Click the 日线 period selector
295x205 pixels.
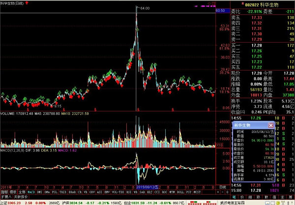(223, 187)
